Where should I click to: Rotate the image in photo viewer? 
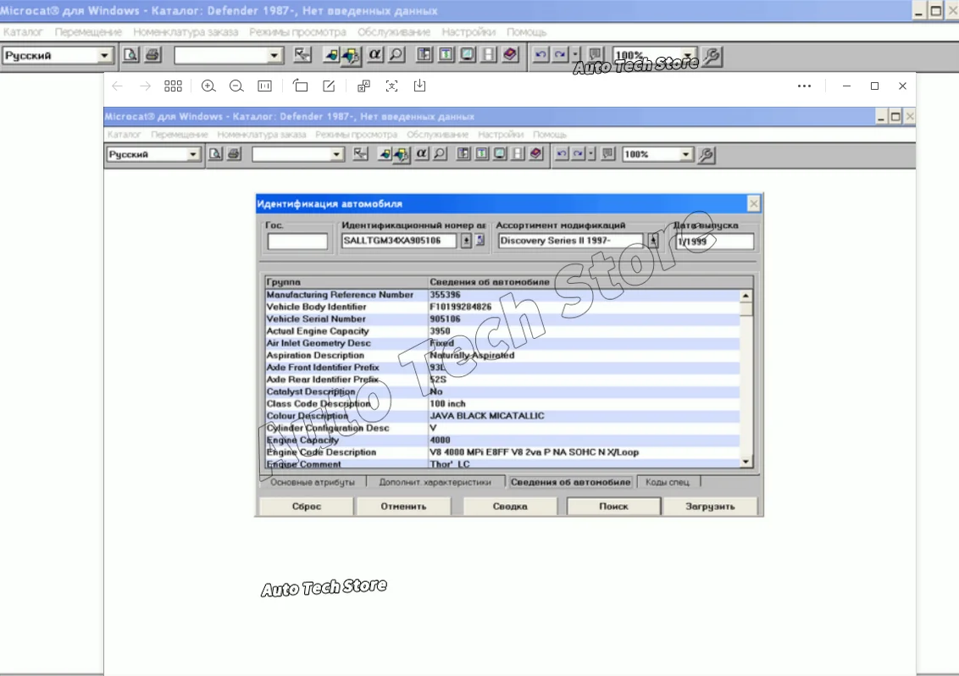(x=300, y=86)
